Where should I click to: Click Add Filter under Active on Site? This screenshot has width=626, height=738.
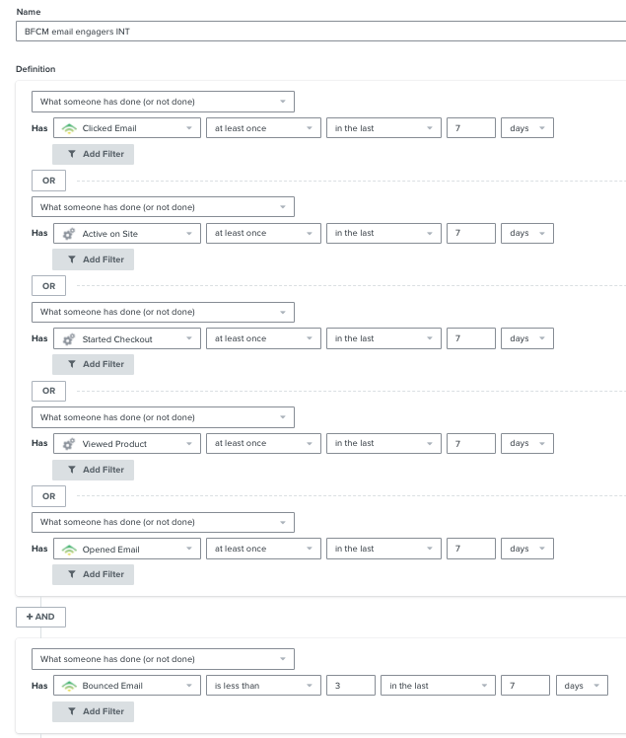(x=93, y=259)
